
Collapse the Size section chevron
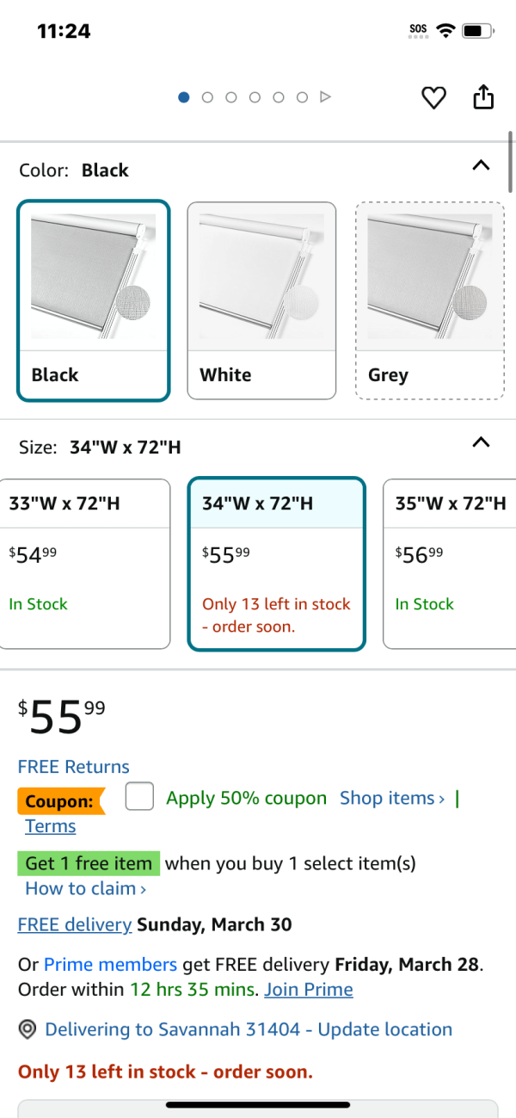(x=482, y=442)
